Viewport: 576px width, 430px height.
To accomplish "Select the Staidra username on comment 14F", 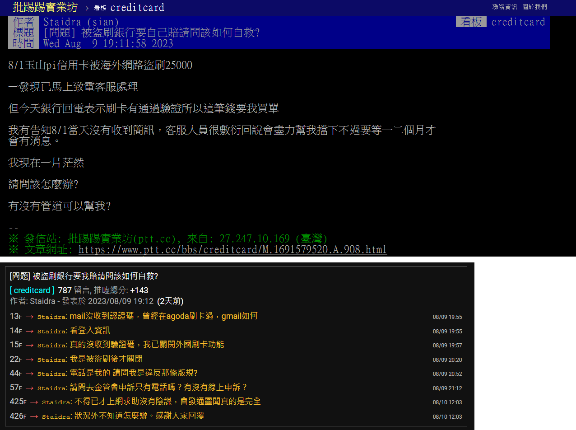I will 51,331.
